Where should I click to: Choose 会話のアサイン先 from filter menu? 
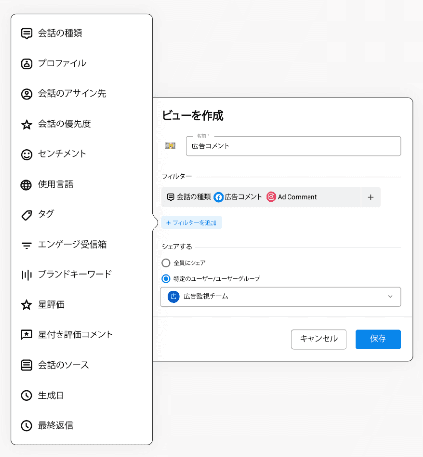click(72, 94)
